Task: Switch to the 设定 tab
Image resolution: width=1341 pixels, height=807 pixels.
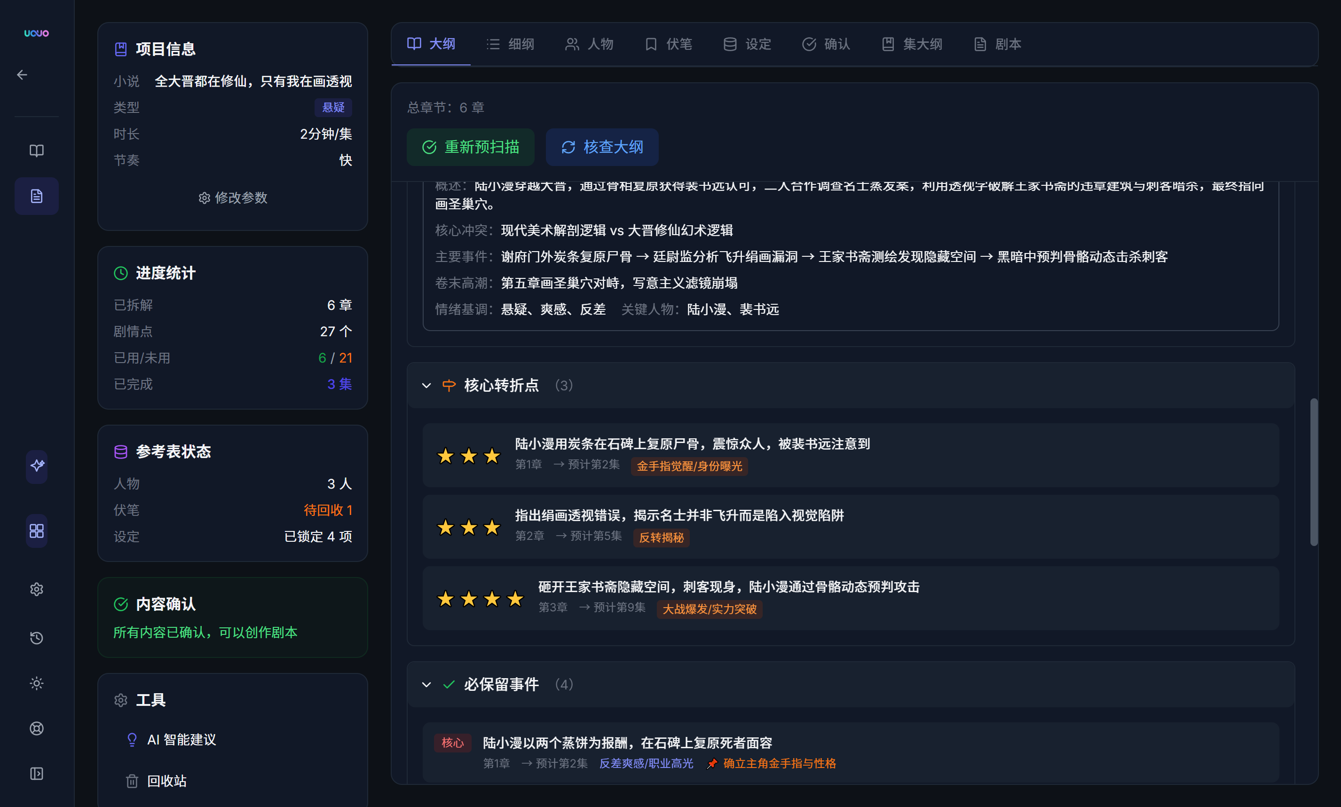Action: [747, 44]
